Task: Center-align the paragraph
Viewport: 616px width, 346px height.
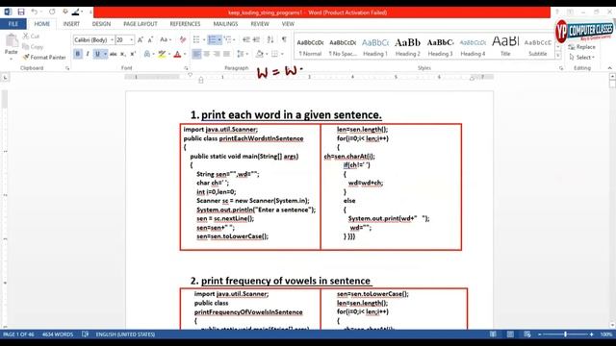Action: [x=207, y=54]
